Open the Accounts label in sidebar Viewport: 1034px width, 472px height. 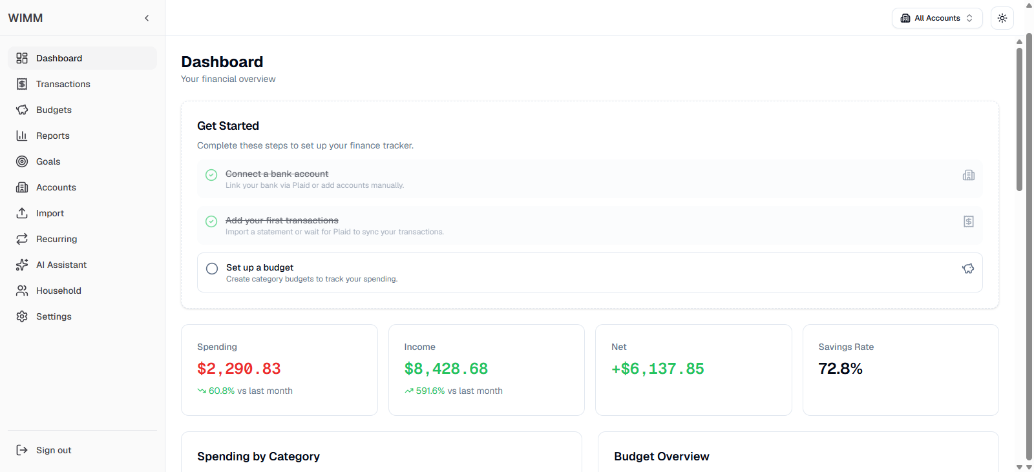click(56, 187)
